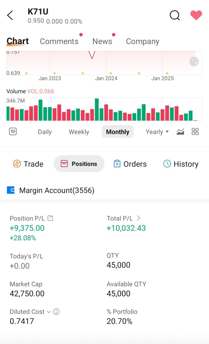Open the chart indicators mountain icon
The width and height of the screenshot is (209, 344).
tap(180, 132)
